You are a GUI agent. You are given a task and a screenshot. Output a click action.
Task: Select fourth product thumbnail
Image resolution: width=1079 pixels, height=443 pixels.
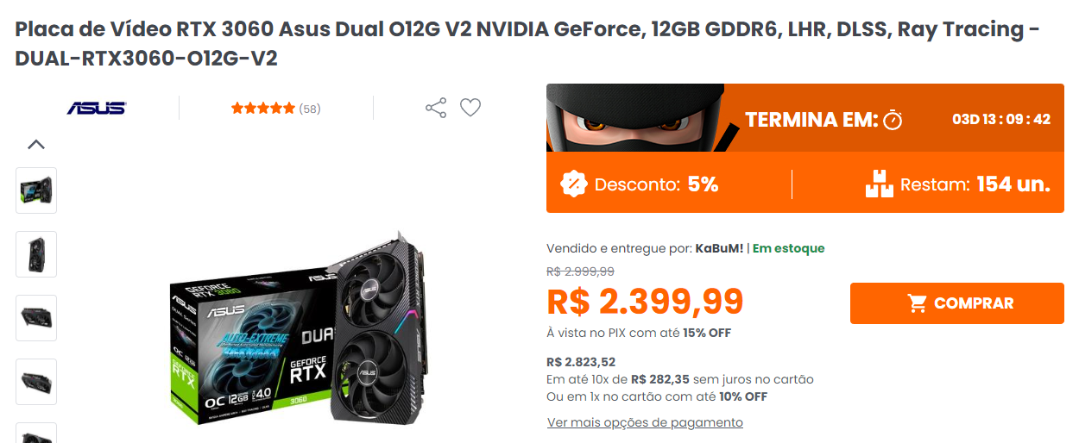click(36, 382)
